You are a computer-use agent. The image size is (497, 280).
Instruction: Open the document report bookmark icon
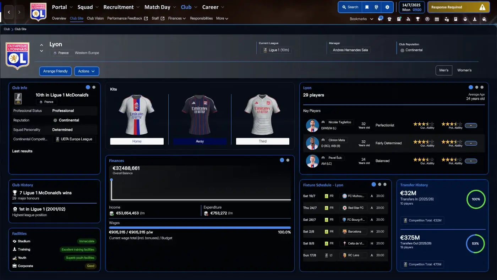pos(456,19)
